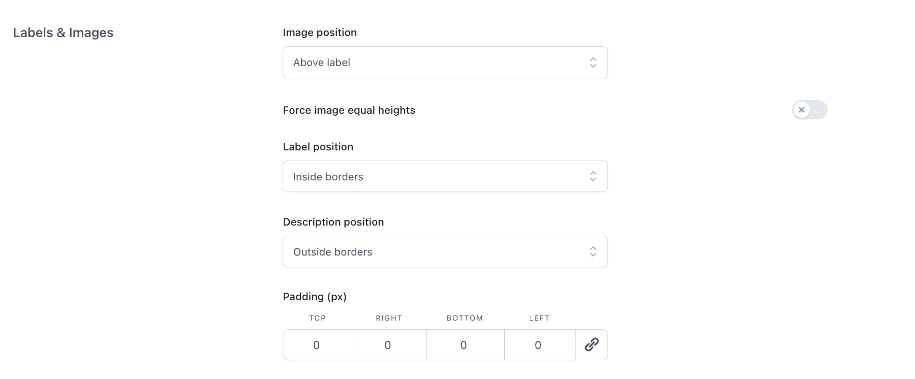Click the Force image equal heights label

point(349,110)
